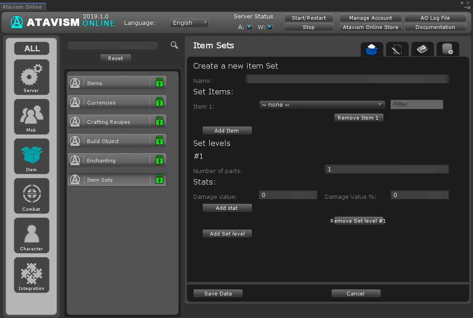Screen dimensions: 473x318
Task: Toggle the green lock on Items
Action: click(x=159, y=83)
